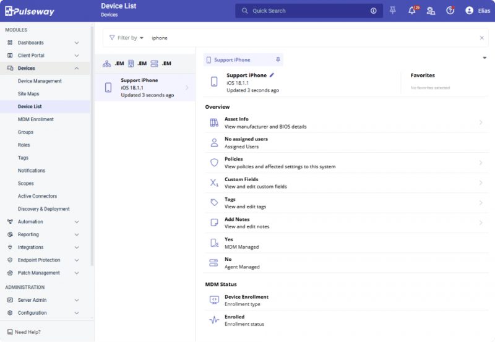Screen dimensions: 495x342
Task: Open MDM Enrollment
Action: point(36,119)
